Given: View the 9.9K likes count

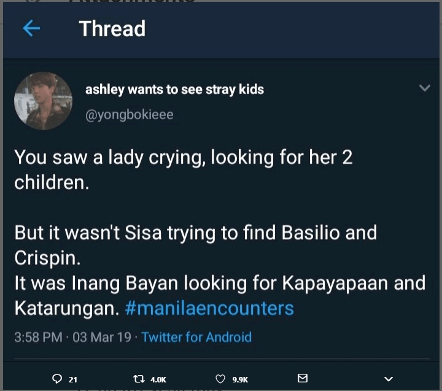Looking at the screenshot, I should [239, 379].
